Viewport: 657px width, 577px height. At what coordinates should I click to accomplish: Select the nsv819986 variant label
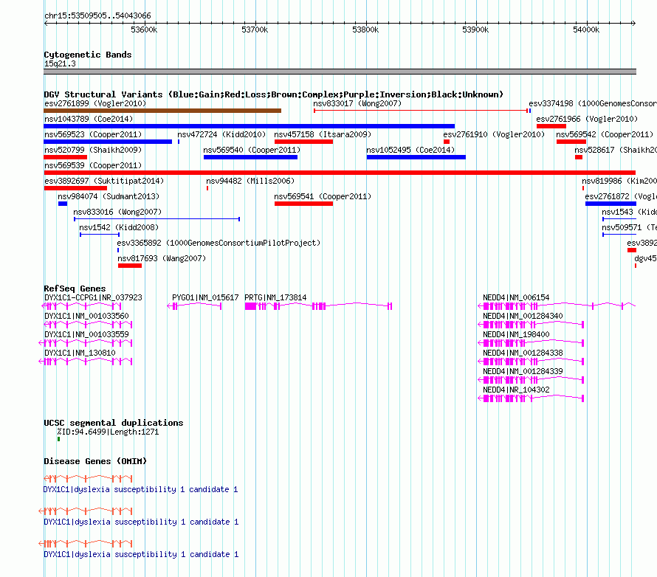click(x=619, y=181)
